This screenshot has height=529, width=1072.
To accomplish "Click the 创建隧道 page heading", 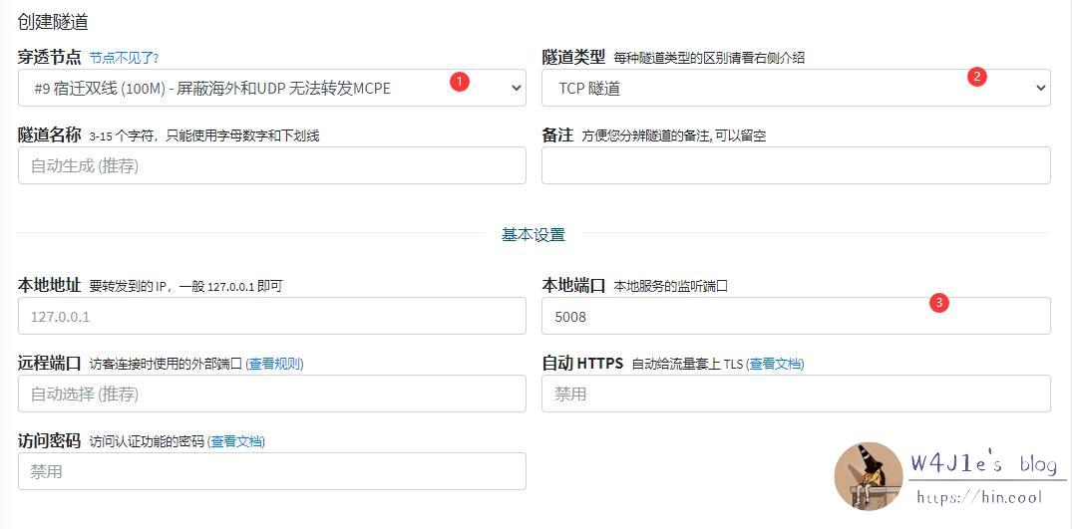I will pyautogui.click(x=53, y=21).
